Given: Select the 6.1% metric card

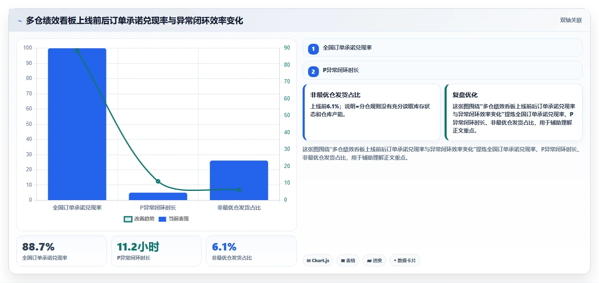Looking at the screenshot, I should point(251,251).
